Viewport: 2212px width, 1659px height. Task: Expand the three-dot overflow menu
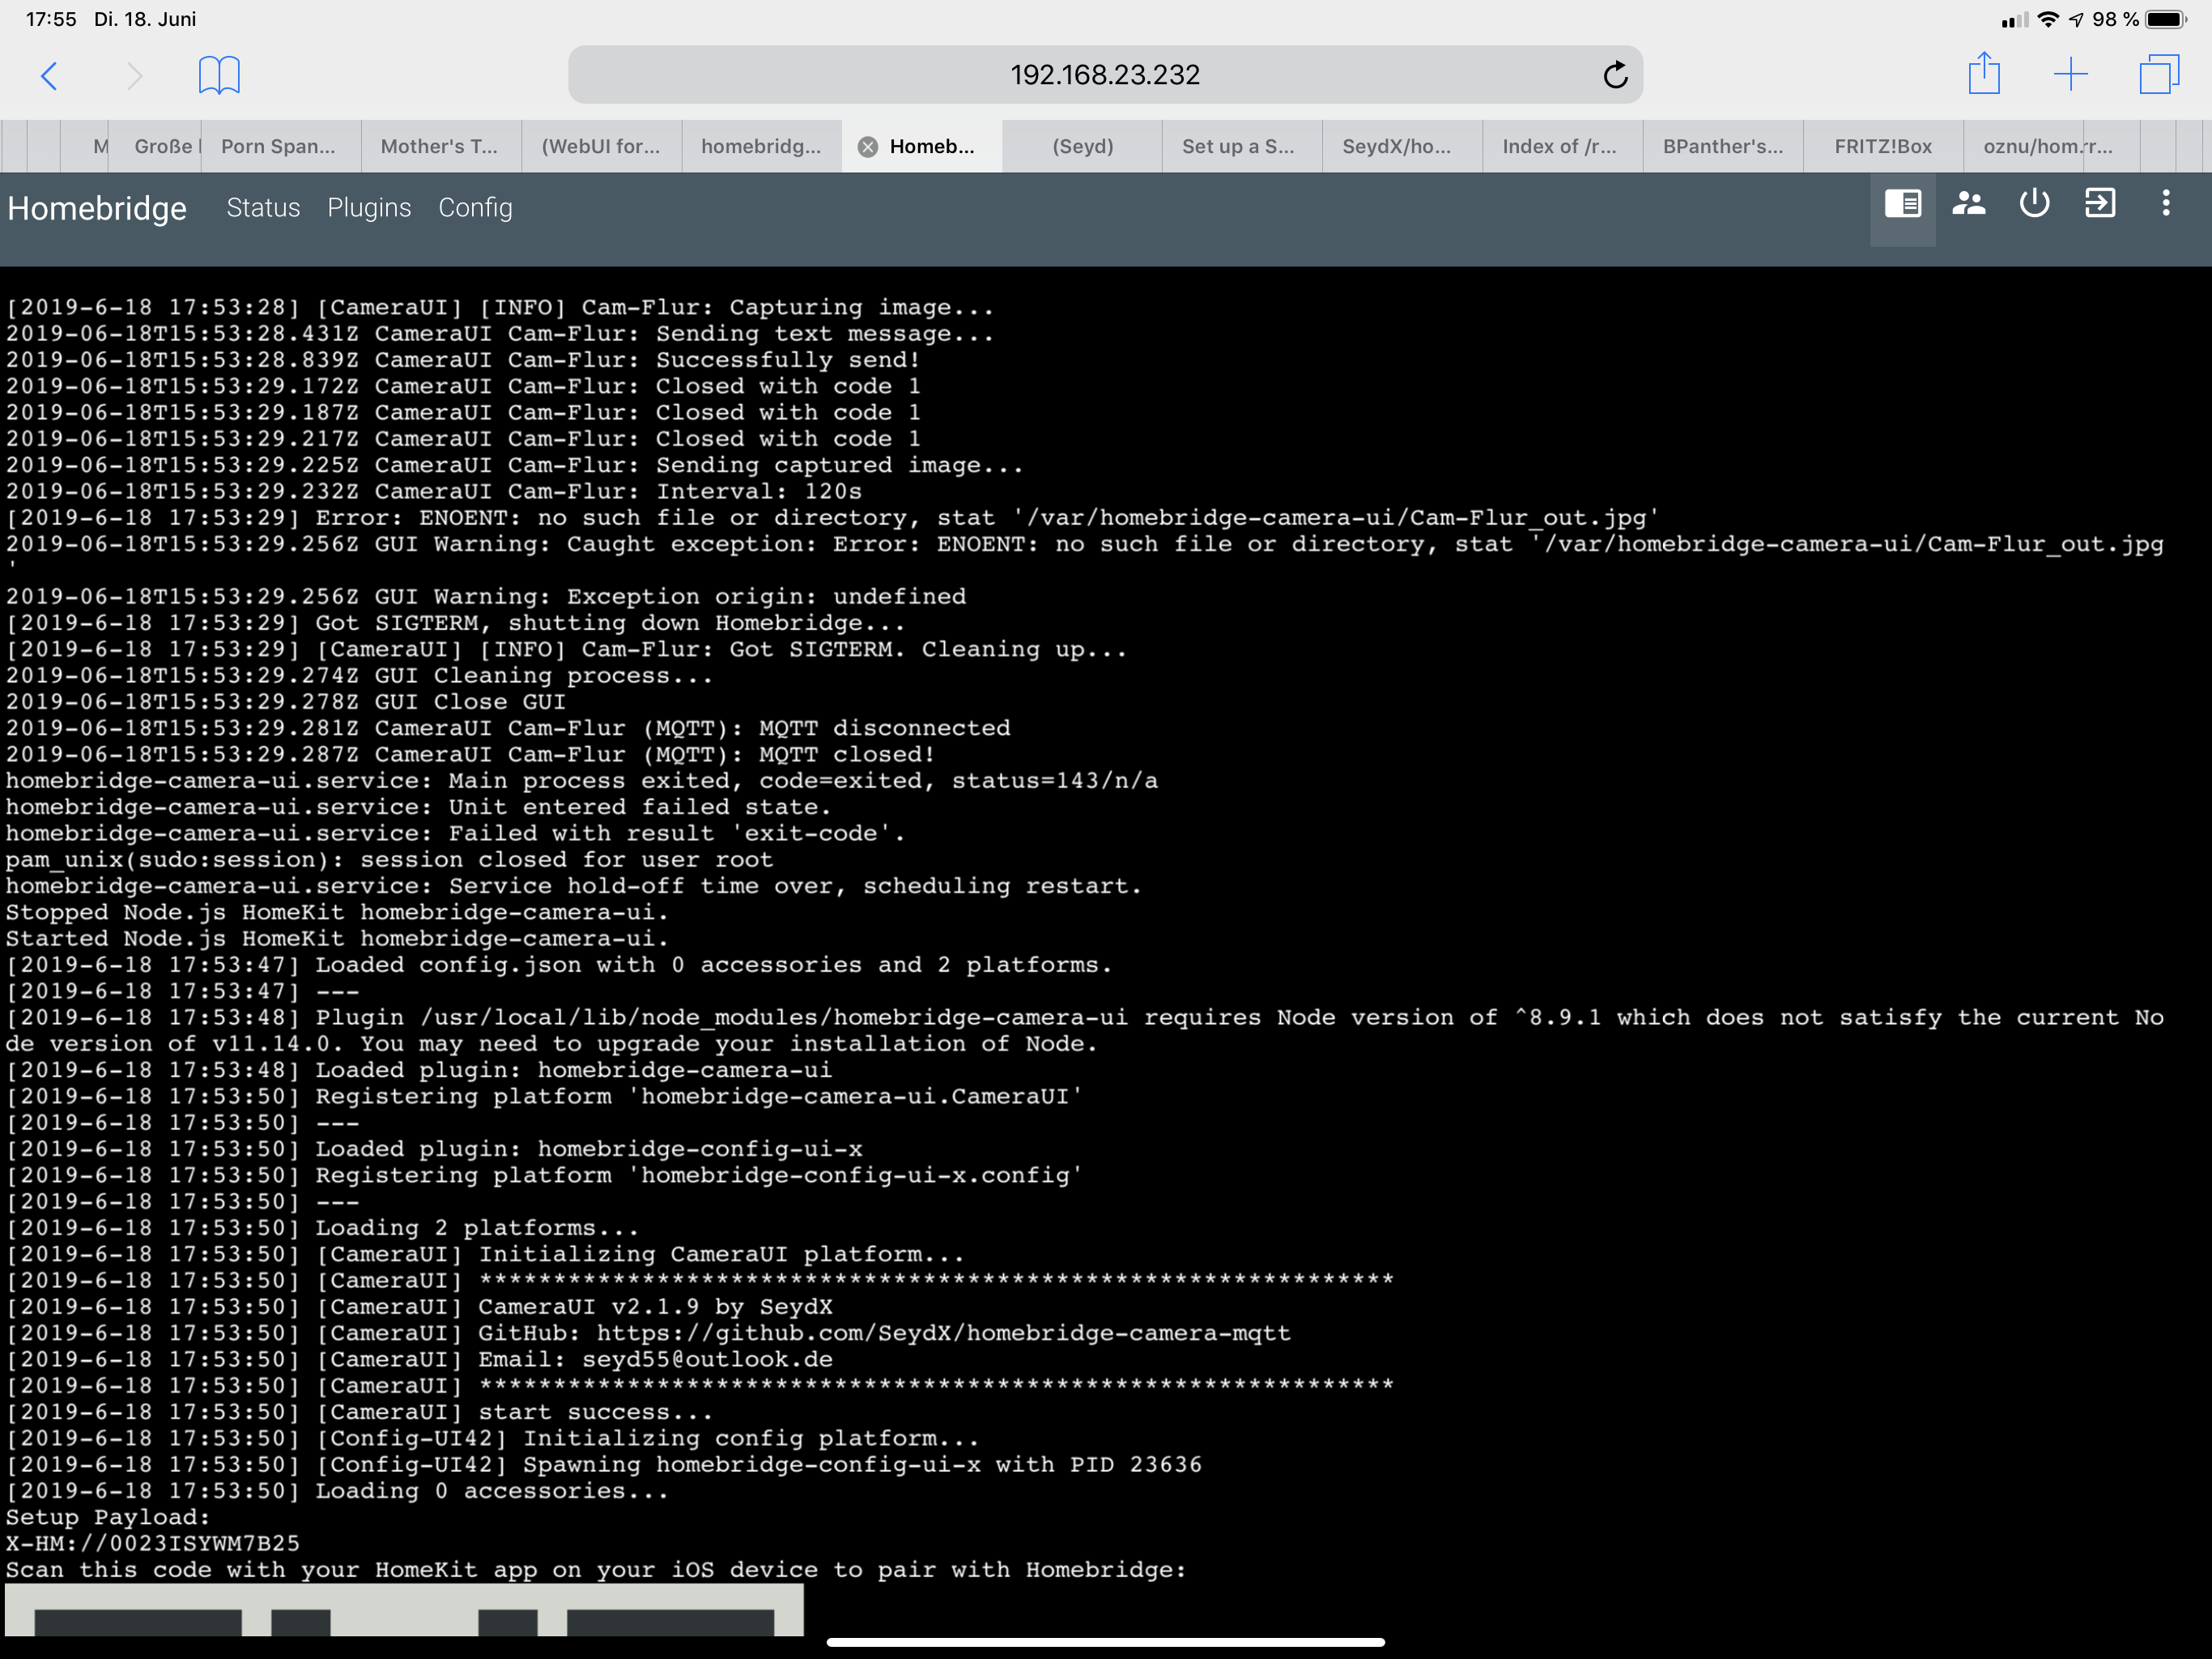(2166, 205)
